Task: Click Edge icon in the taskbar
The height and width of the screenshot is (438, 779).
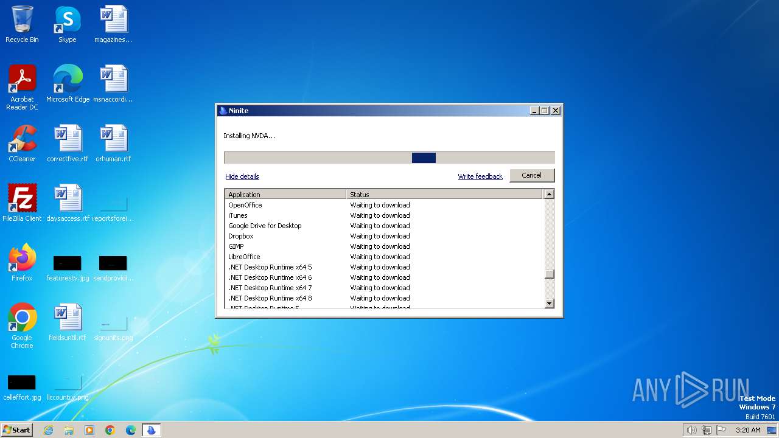Action: tap(131, 430)
